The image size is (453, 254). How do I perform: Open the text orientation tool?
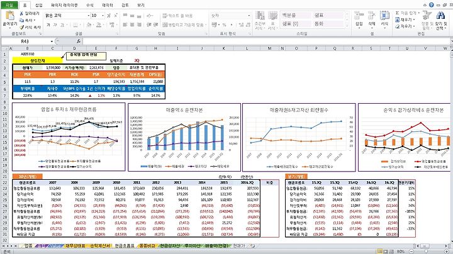(149, 16)
